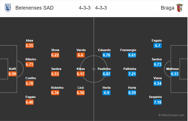The width and height of the screenshot is (188, 121).
Task: Select Palhinha's 7.21 rating badge
Action: [x=132, y=74]
